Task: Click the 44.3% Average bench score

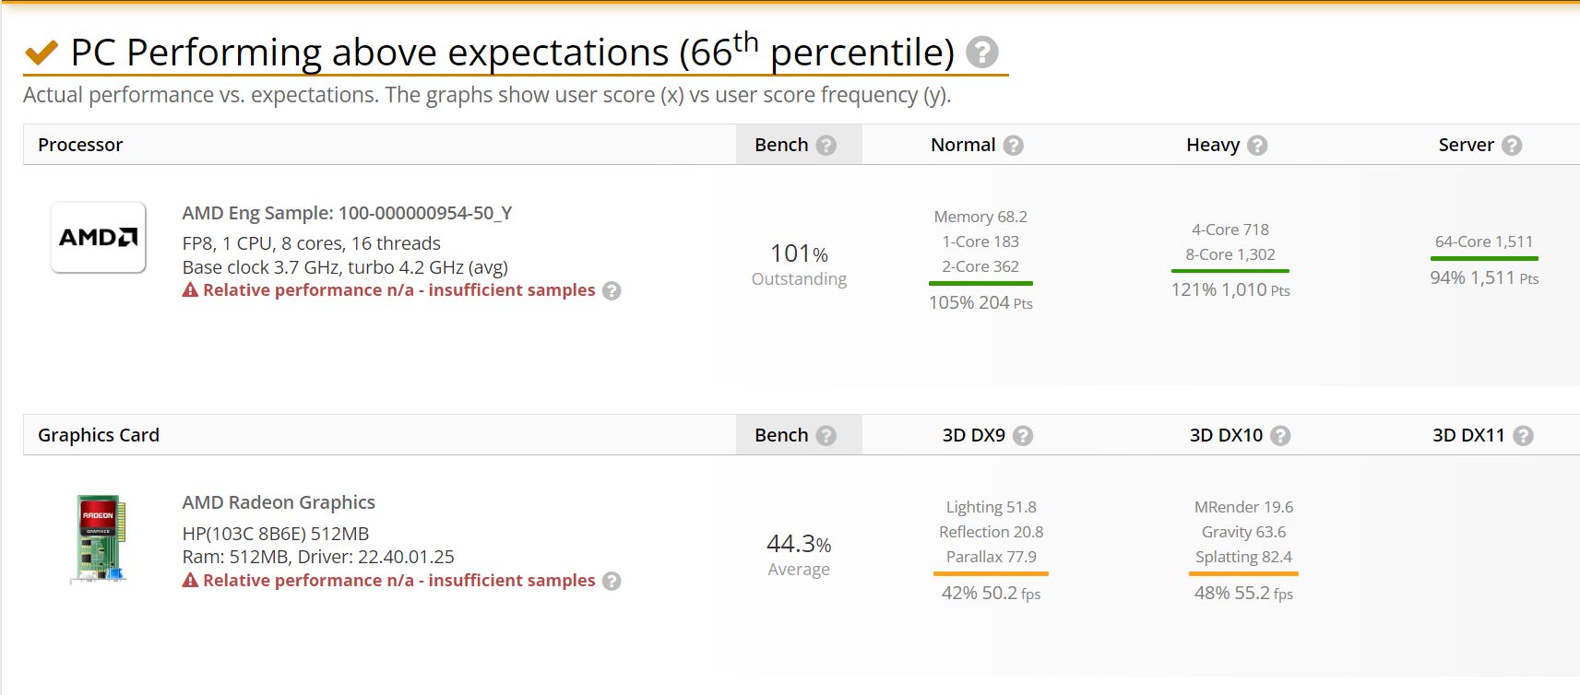Action: [x=799, y=555]
